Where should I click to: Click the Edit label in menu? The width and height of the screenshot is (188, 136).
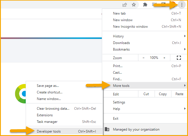pos(116,94)
